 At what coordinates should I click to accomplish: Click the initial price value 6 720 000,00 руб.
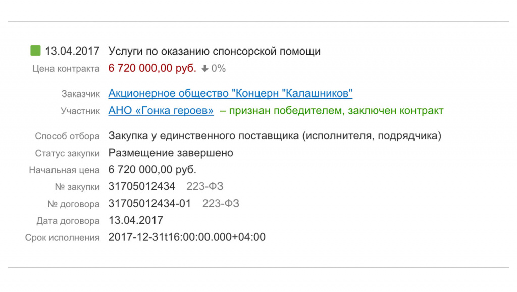(152, 170)
